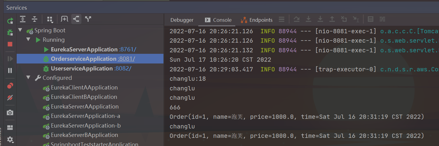
Task: Toggle Mute Breakpoints icon
Action: coord(10,98)
